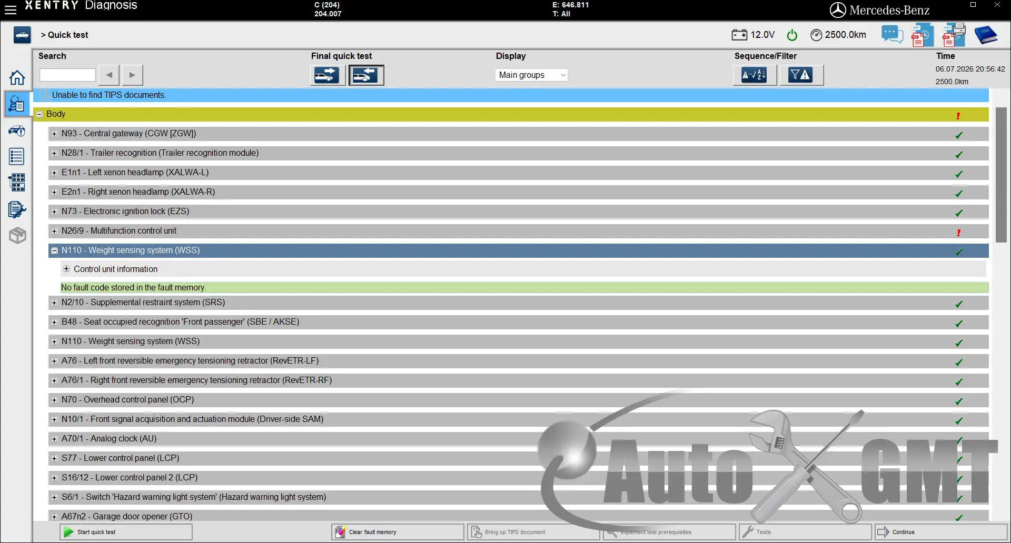Click Start quick test button
The height and width of the screenshot is (543, 1011).
[126, 532]
